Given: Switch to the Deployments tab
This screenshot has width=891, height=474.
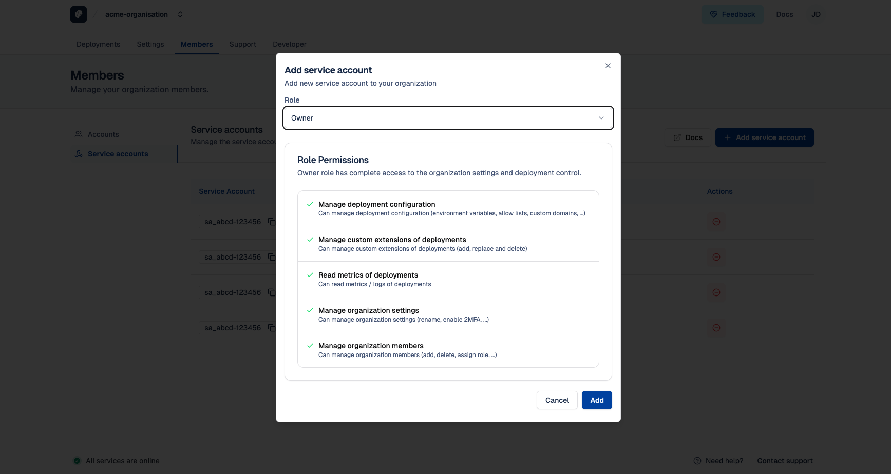Looking at the screenshot, I should (98, 44).
